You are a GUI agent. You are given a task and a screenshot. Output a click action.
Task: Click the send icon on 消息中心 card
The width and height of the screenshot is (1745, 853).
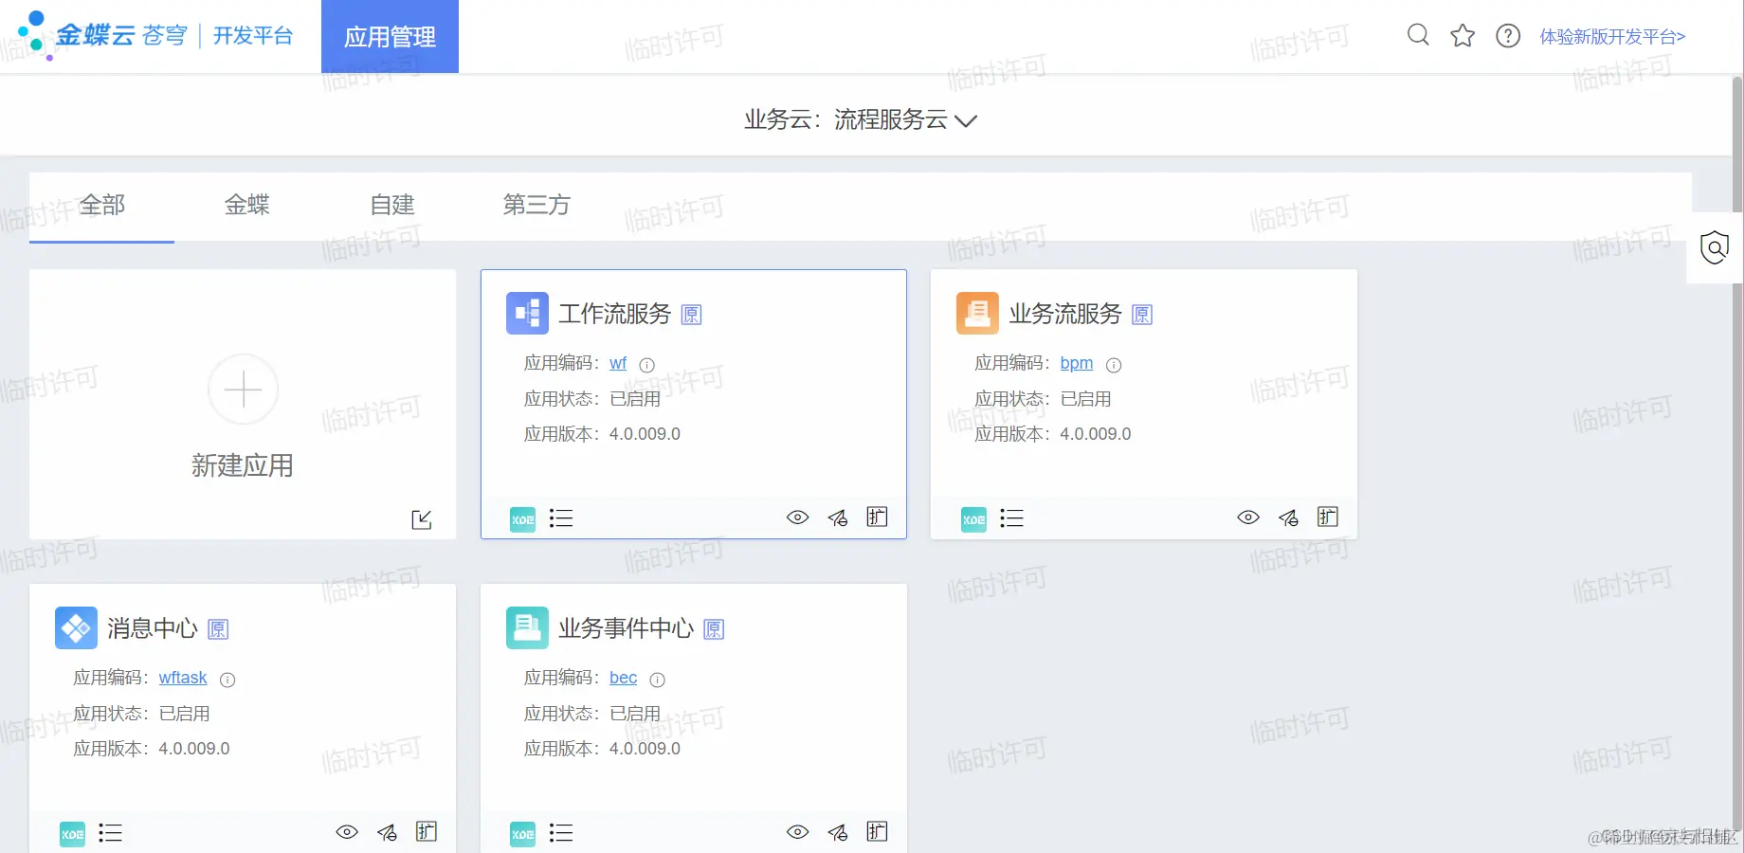pyautogui.click(x=387, y=832)
